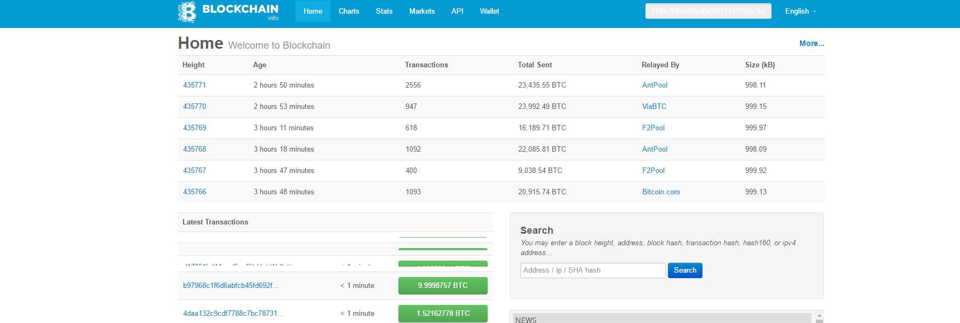This screenshot has width=960, height=323.
Task: Click the blue Search button
Action: point(685,270)
